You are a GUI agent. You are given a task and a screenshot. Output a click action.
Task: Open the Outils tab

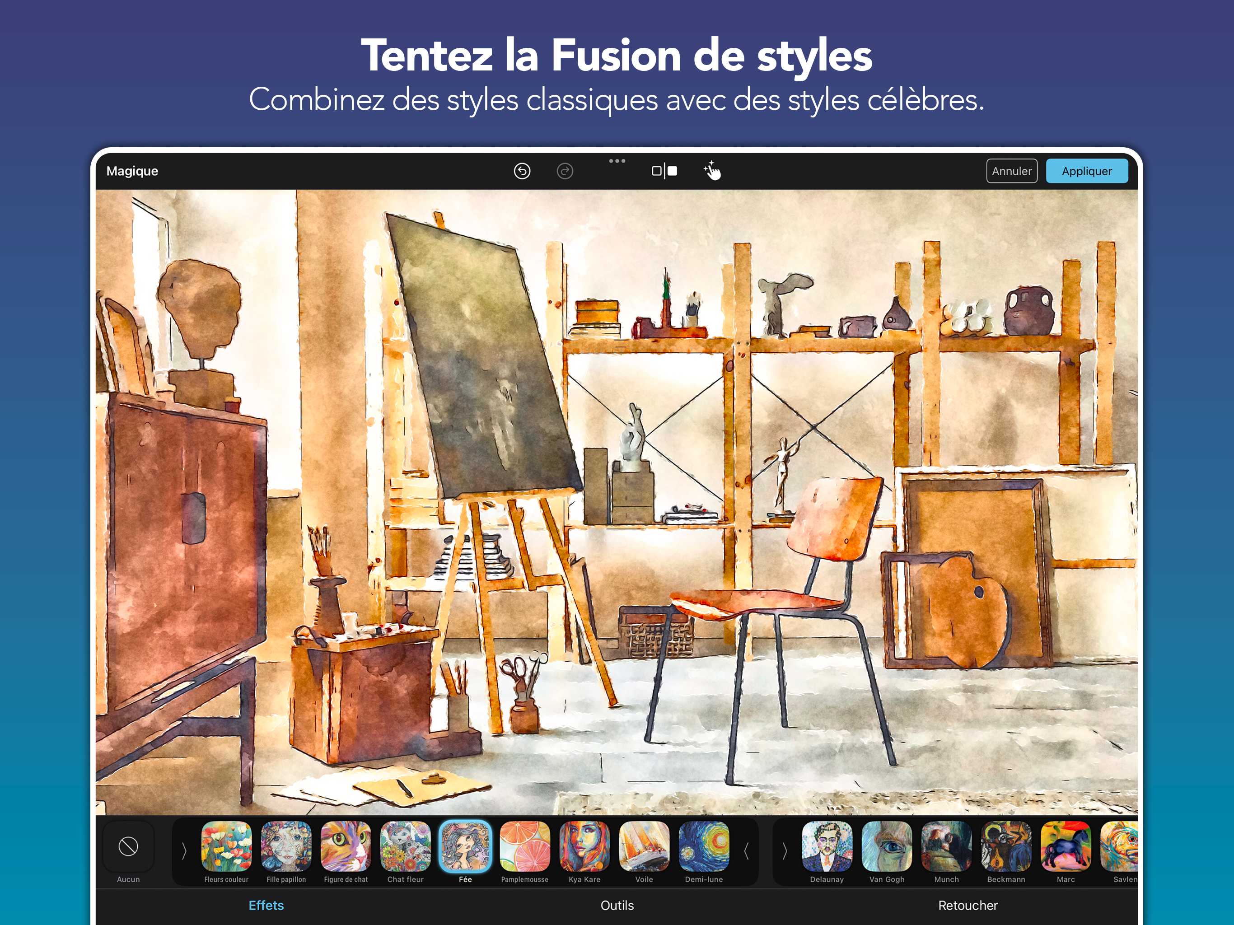click(x=617, y=905)
